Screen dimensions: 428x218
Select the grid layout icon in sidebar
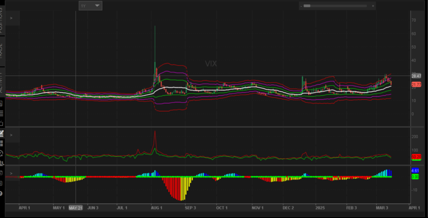pyautogui.click(x=2, y=143)
